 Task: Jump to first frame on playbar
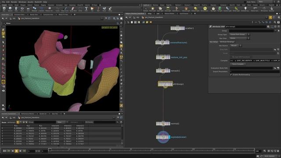[4, 151]
